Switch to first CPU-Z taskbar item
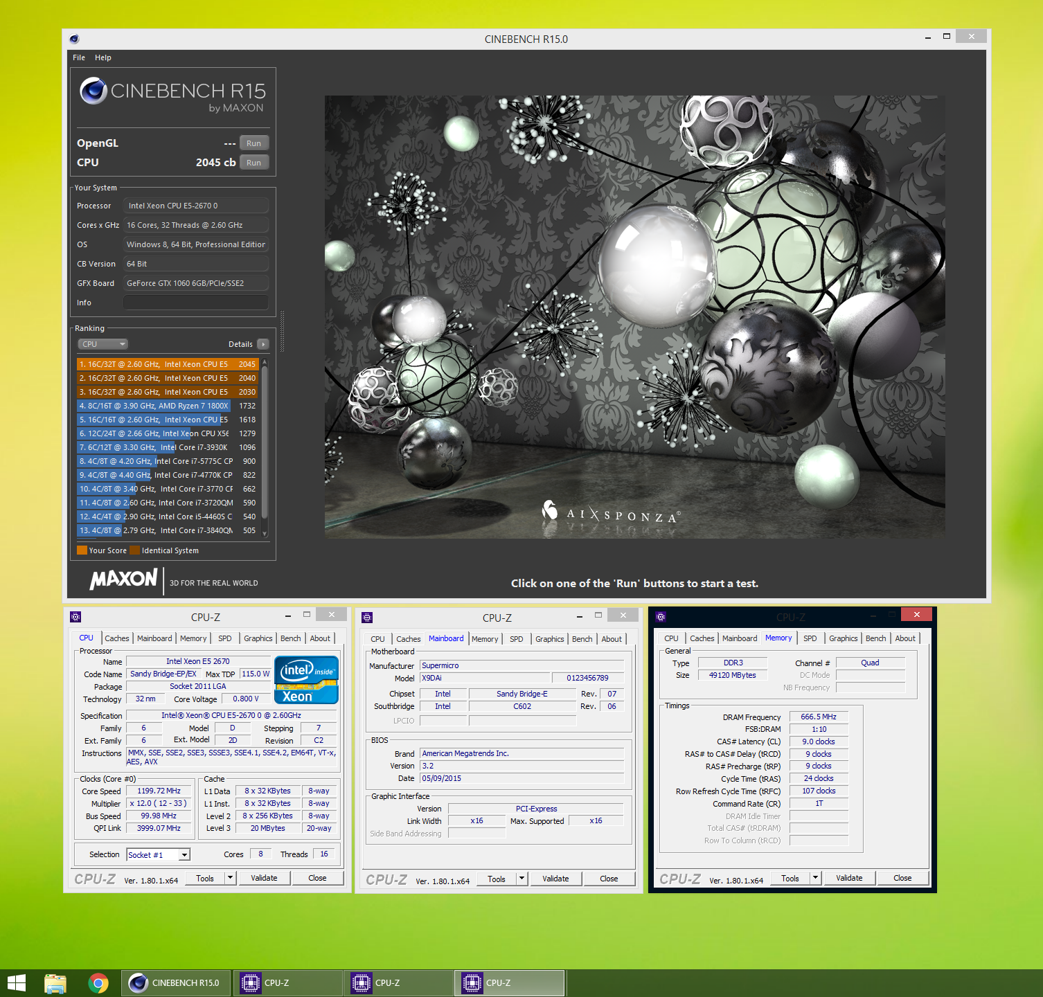 288,983
